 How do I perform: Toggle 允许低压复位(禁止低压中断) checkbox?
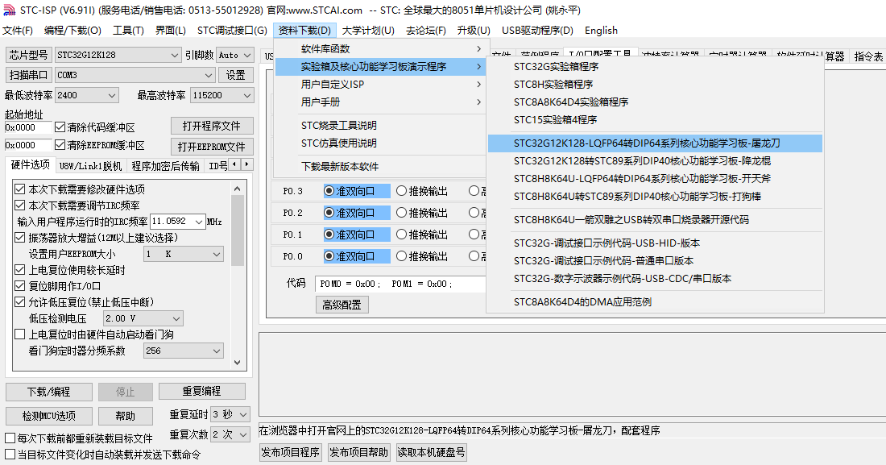click(20, 302)
